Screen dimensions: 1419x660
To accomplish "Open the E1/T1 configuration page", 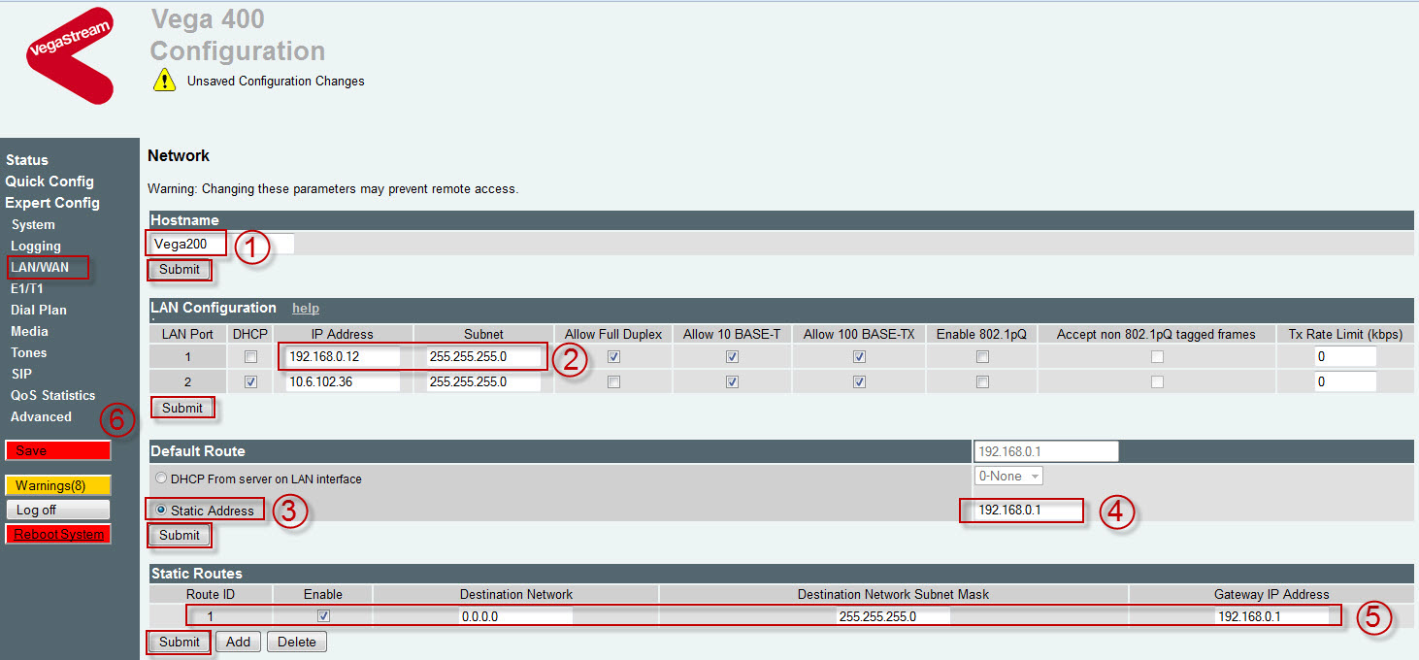I will click(27, 288).
